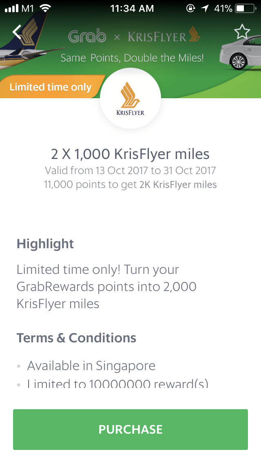Tap the 2 X 1,000 KrisFlyer miles title
The height and width of the screenshot is (463, 261).
(x=130, y=154)
